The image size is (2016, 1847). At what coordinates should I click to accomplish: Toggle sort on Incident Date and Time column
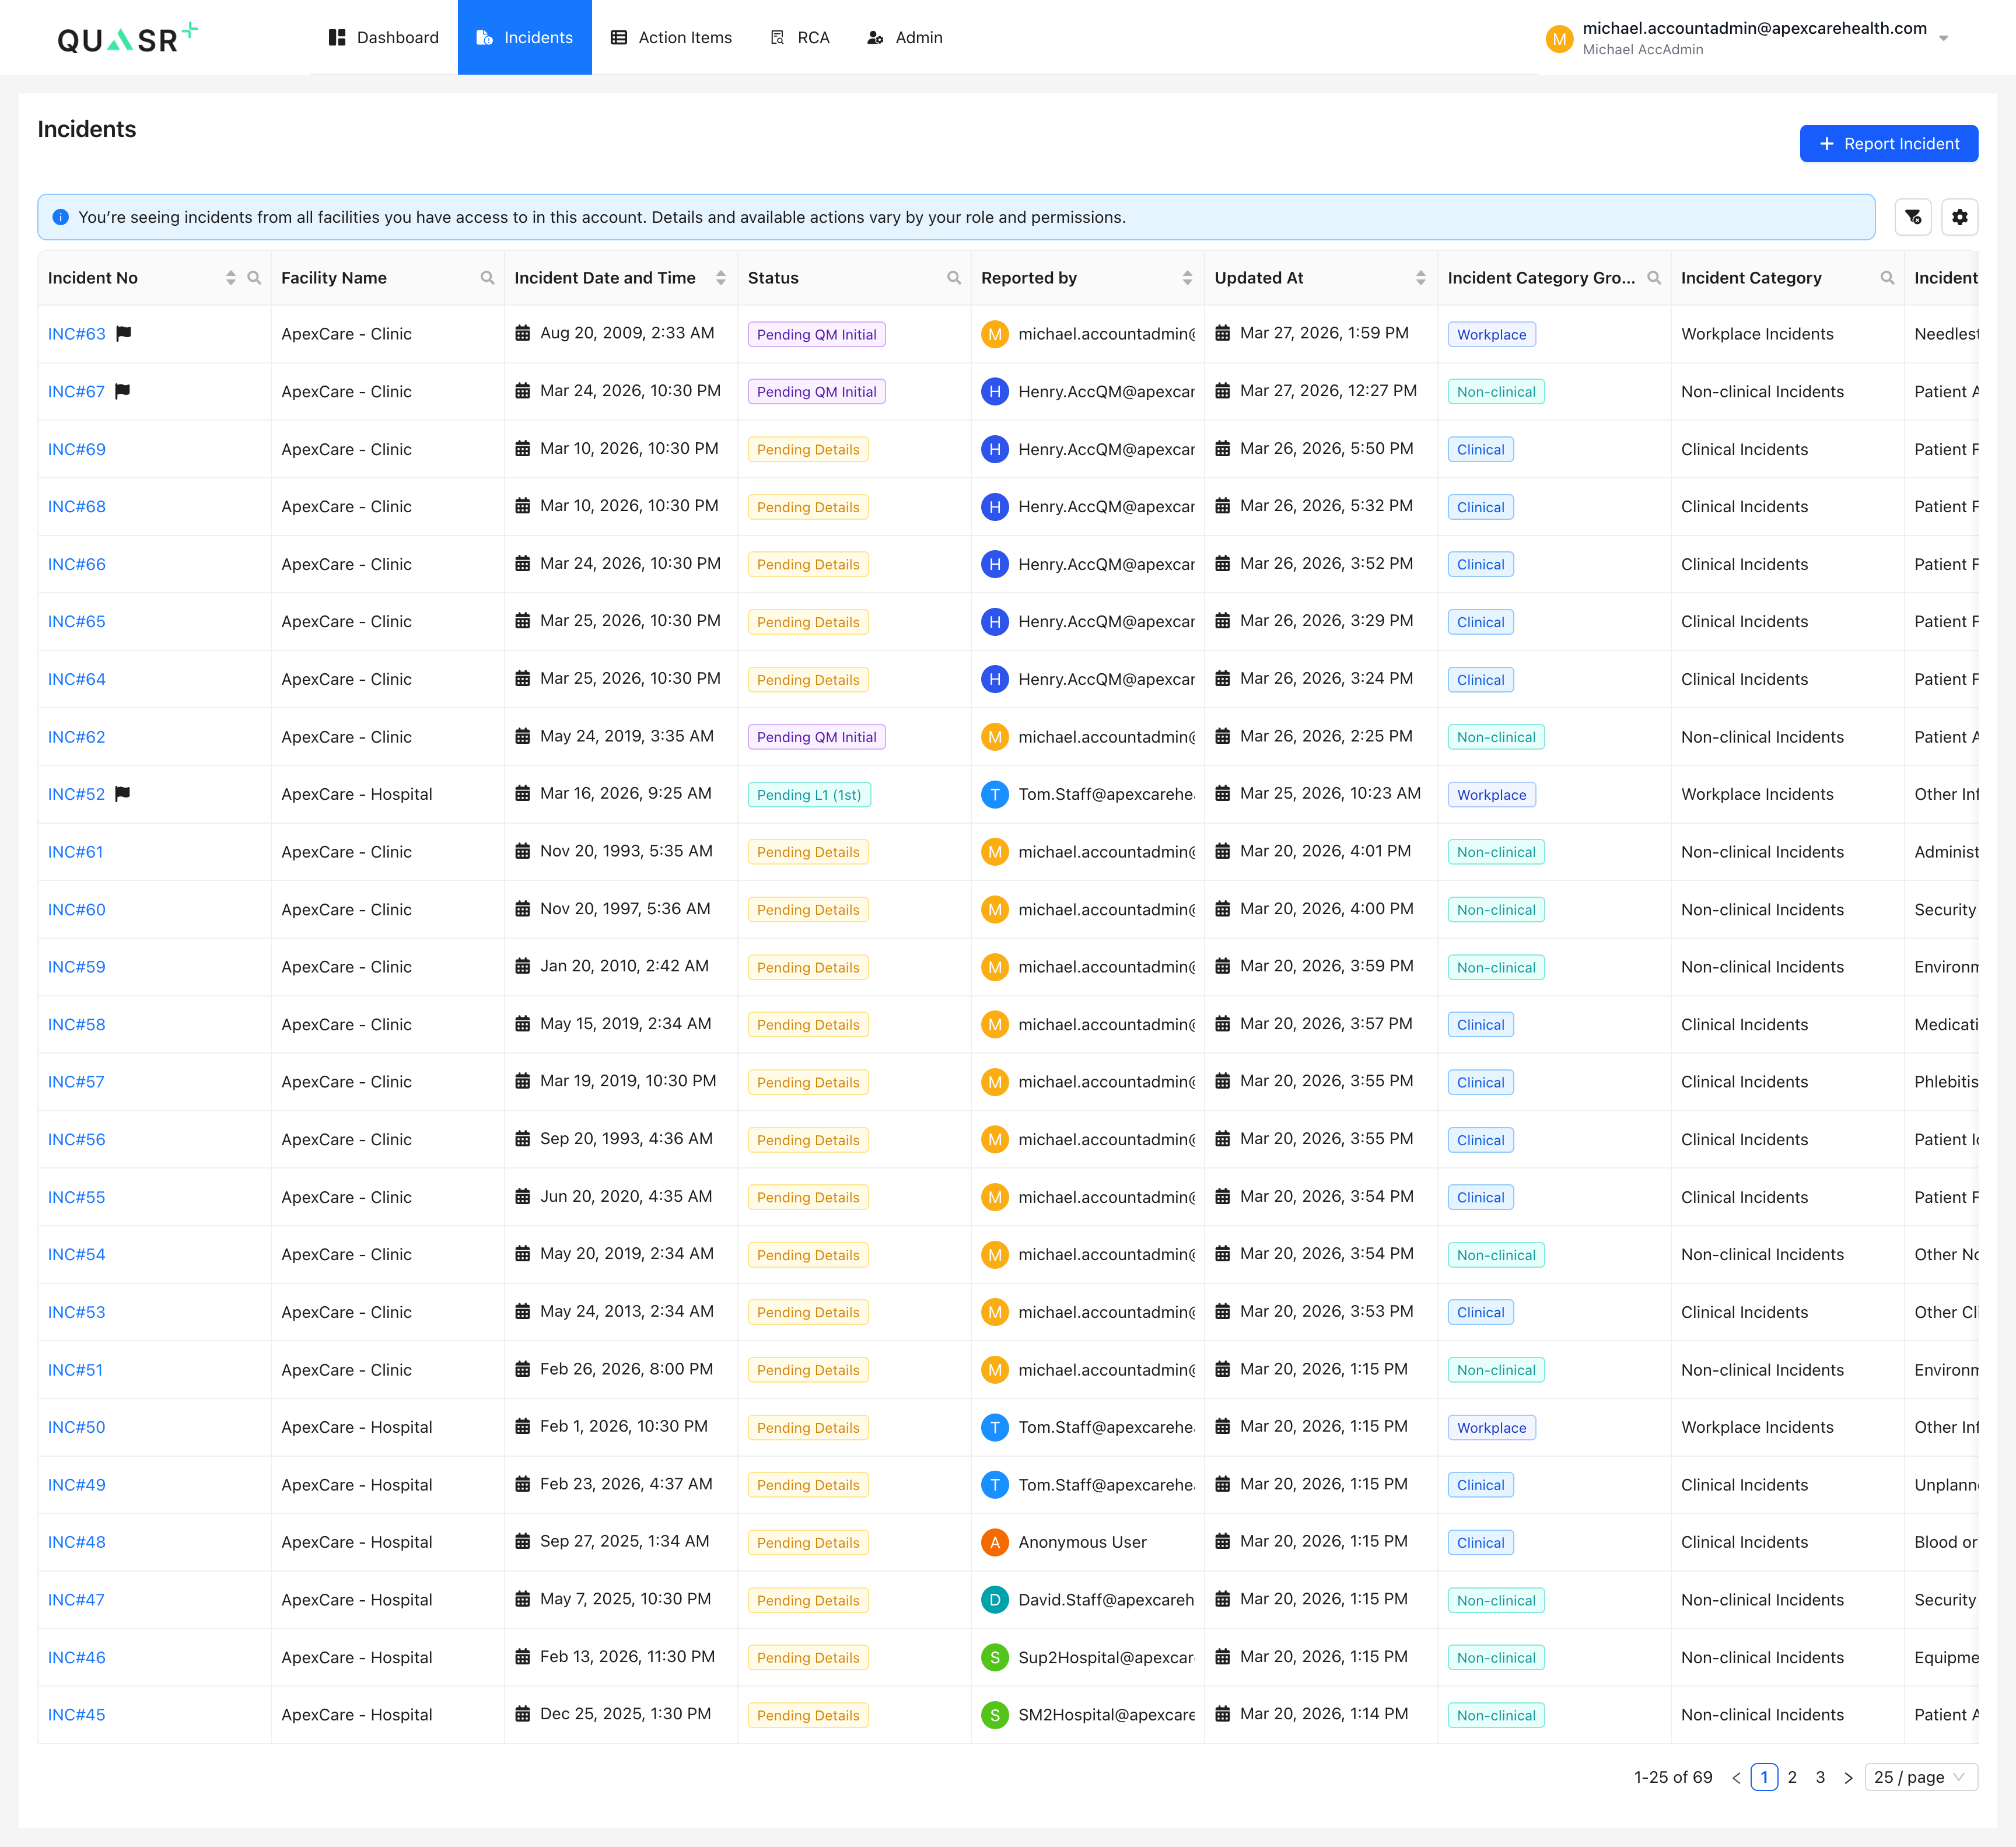click(720, 278)
